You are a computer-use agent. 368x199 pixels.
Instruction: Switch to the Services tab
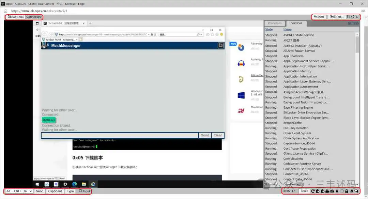point(296,23)
